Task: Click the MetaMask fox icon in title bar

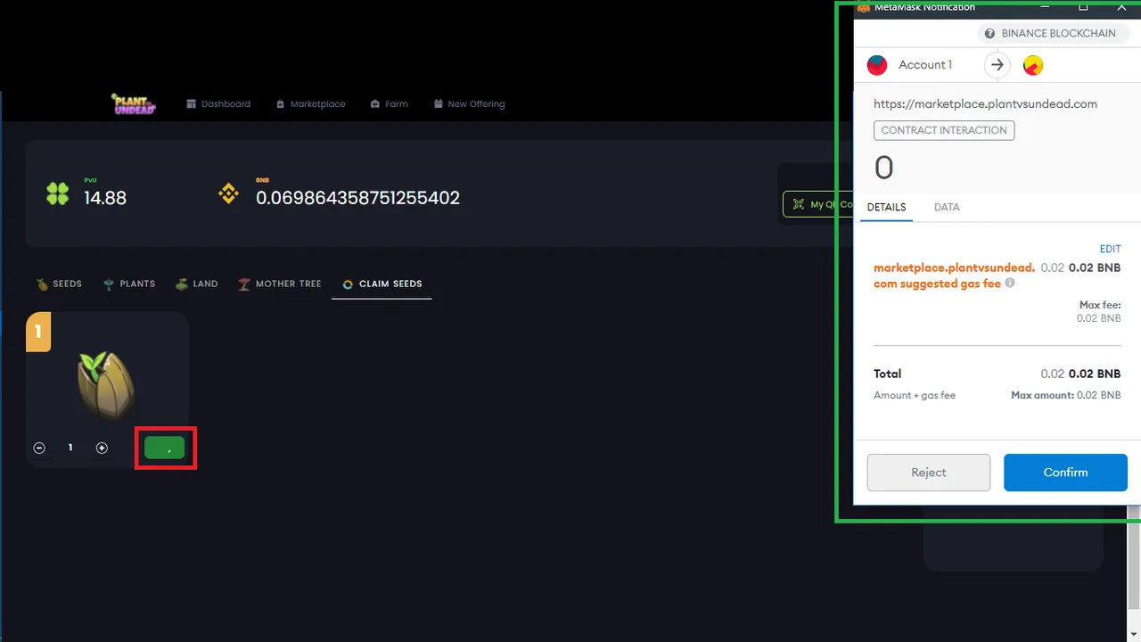Action: [863, 7]
